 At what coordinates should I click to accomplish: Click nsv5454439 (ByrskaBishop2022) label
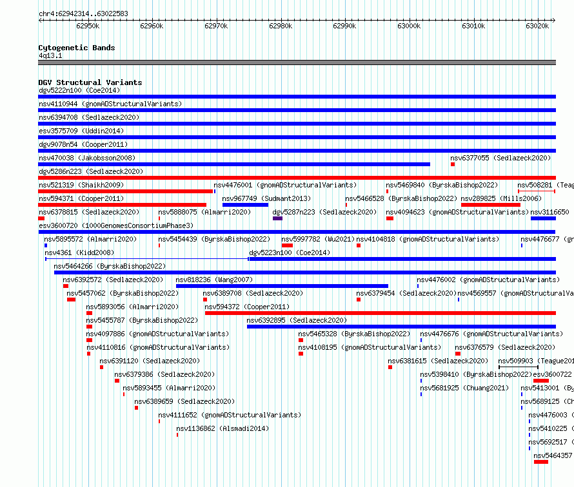pos(214,239)
